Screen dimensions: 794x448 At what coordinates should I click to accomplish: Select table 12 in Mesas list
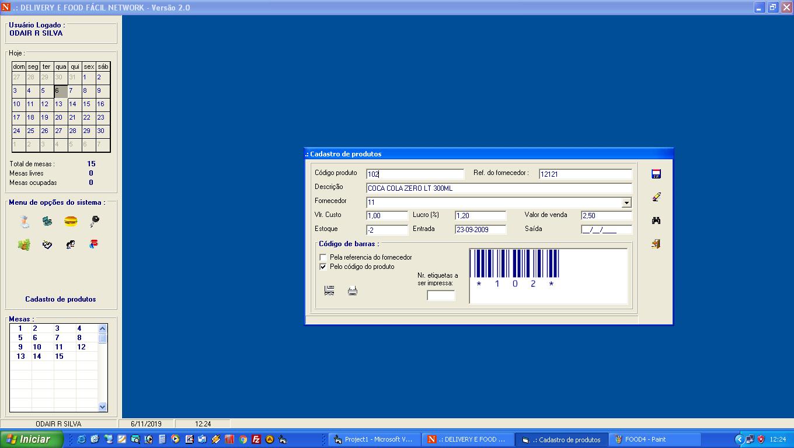[x=81, y=346]
